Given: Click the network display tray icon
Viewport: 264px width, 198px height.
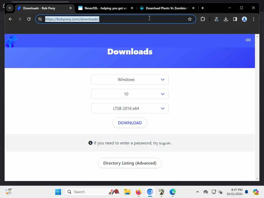Looking at the screenshot, I should click(x=214, y=192).
